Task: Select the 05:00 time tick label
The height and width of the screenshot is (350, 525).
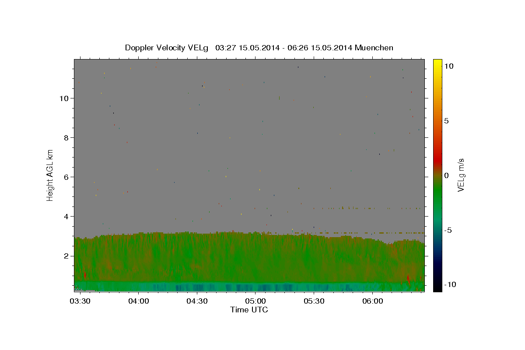Action: click(x=255, y=301)
